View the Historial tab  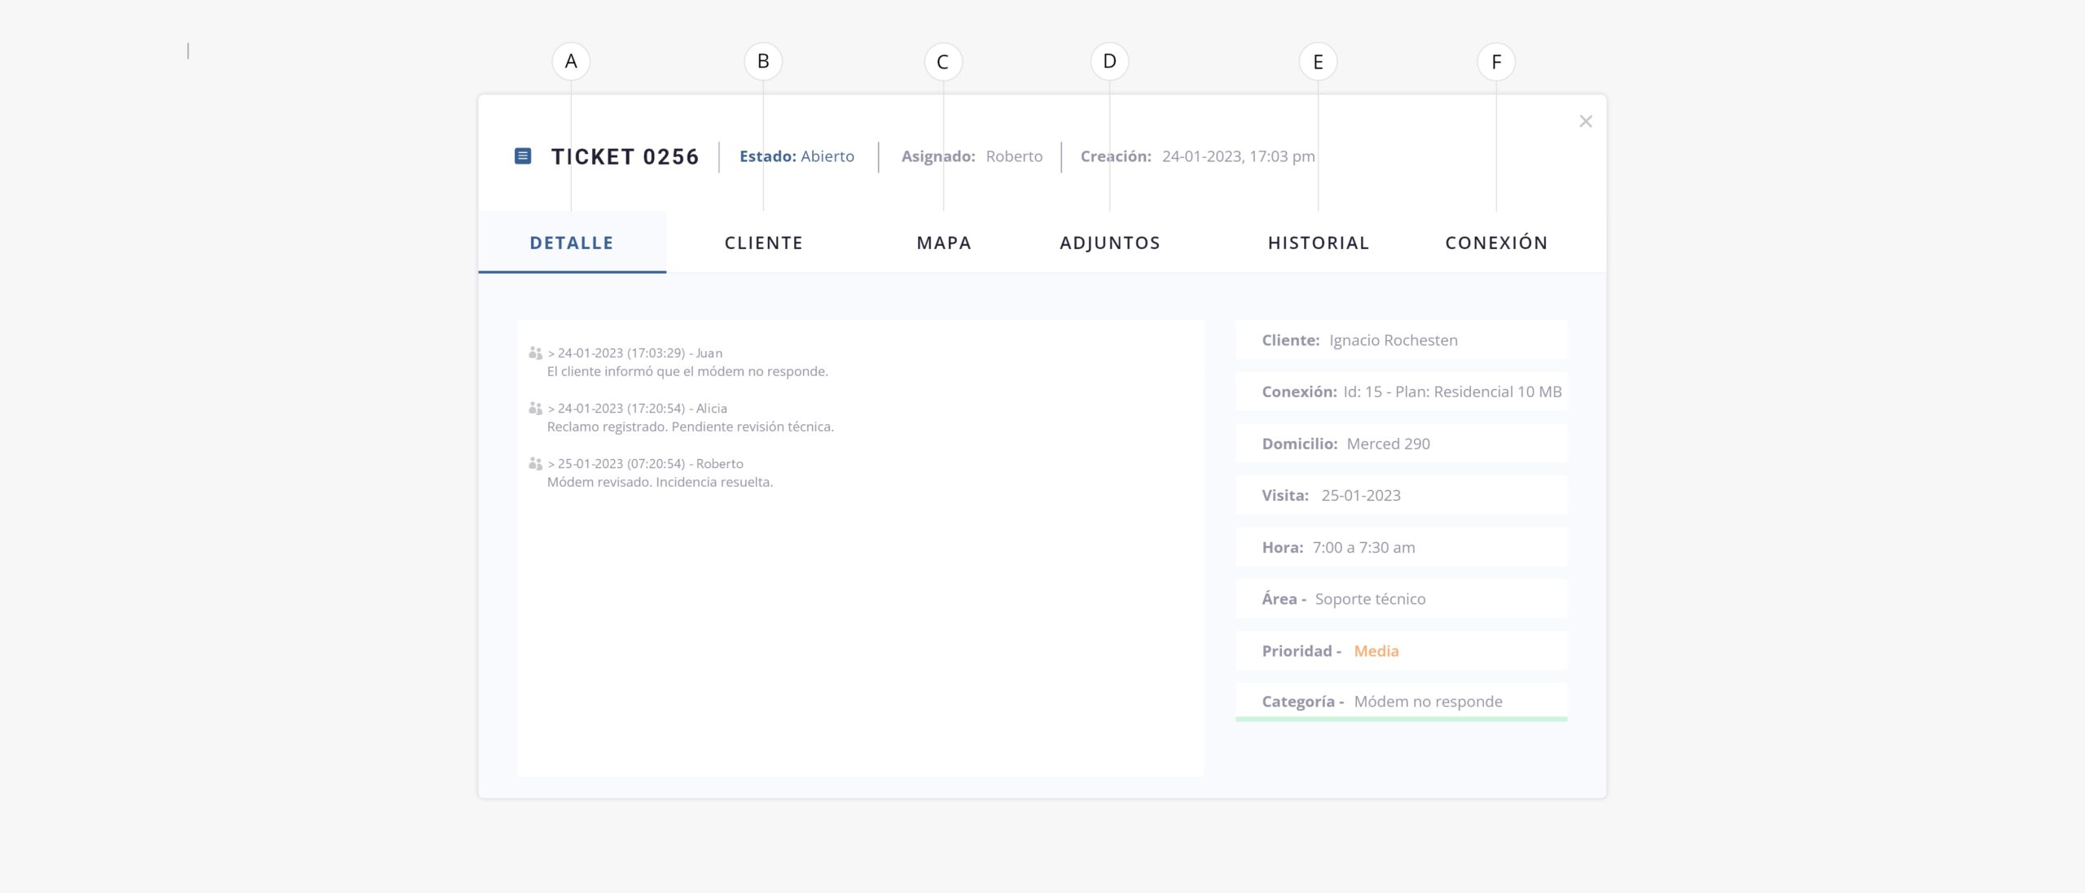point(1318,243)
